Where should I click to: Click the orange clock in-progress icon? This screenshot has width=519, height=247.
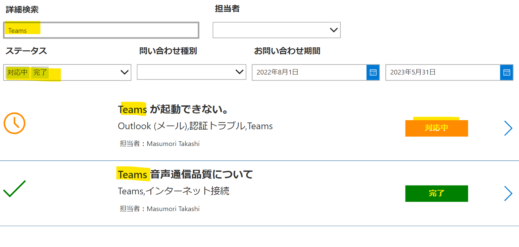click(14, 123)
